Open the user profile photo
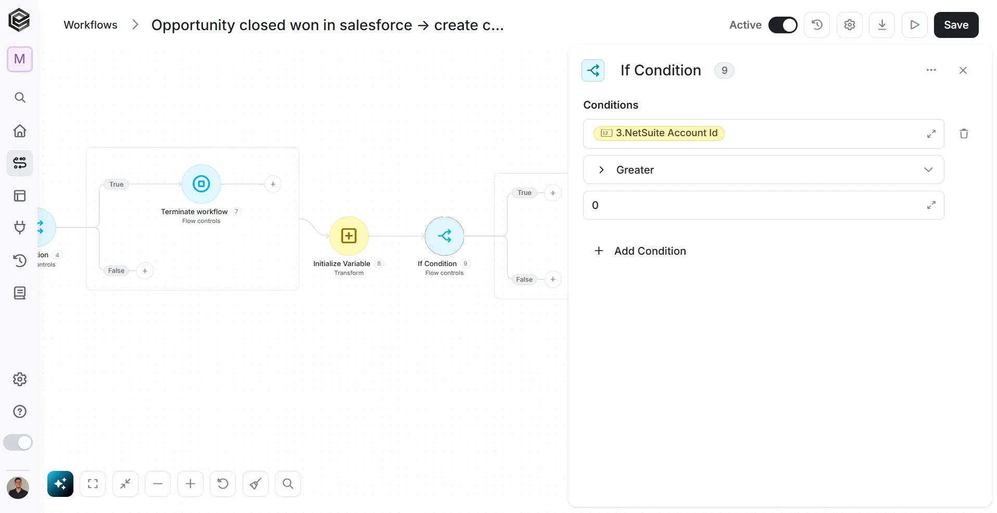Image resolution: width=997 pixels, height=513 pixels. pos(18,488)
